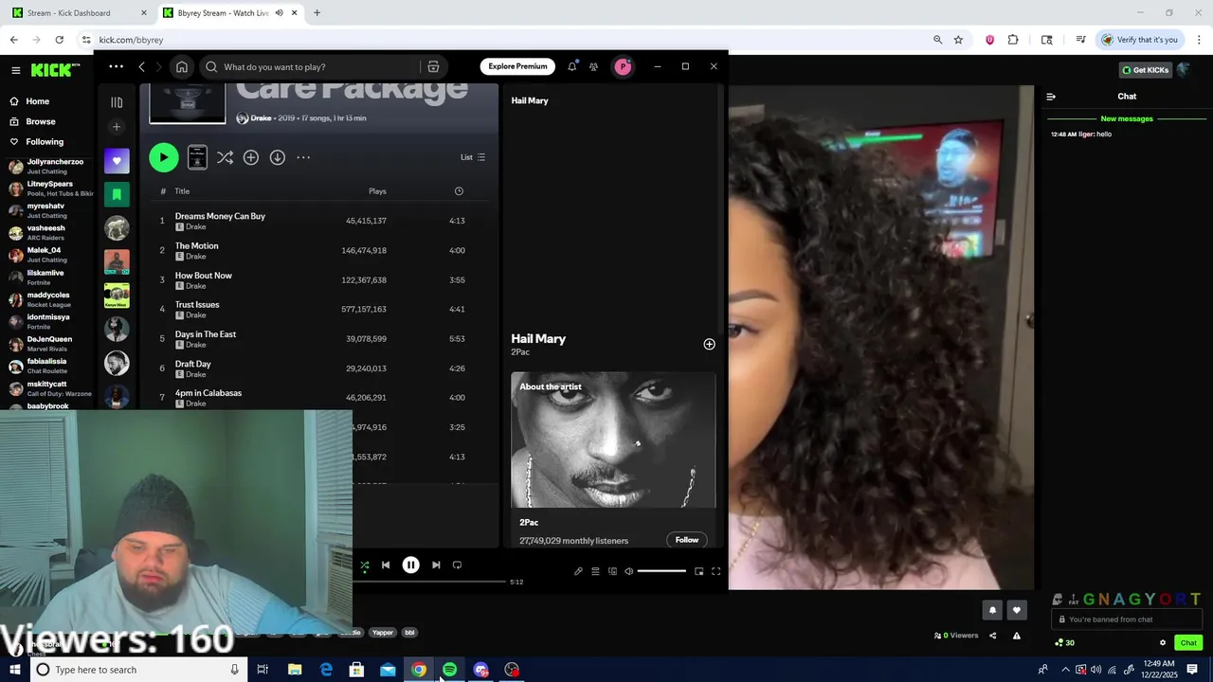
Task: Show hidden icons in the system tray
Action: pyautogui.click(x=1065, y=670)
